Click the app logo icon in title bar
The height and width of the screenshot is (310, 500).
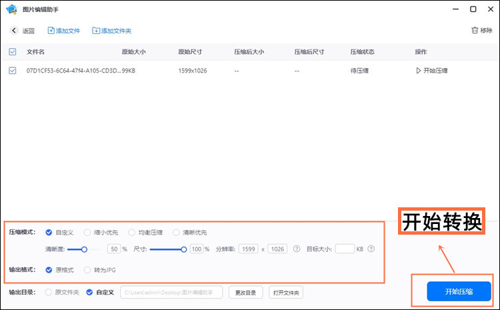click(x=11, y=9)
